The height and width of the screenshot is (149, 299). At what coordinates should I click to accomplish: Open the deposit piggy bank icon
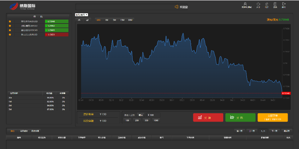[x=258, y=4]
